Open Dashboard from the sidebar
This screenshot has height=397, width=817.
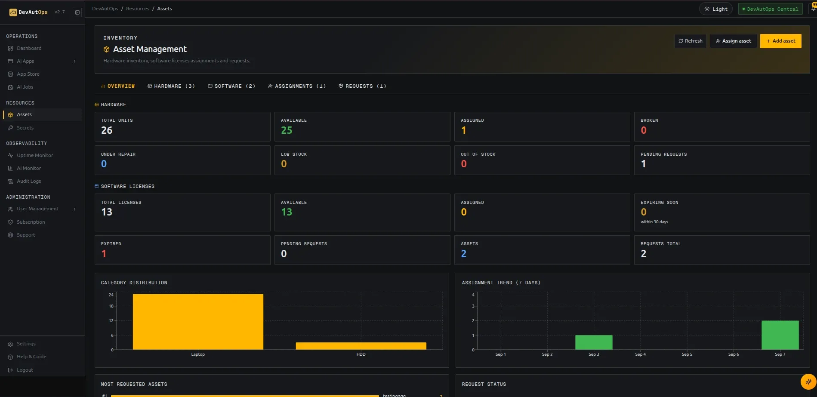(29, 48)
